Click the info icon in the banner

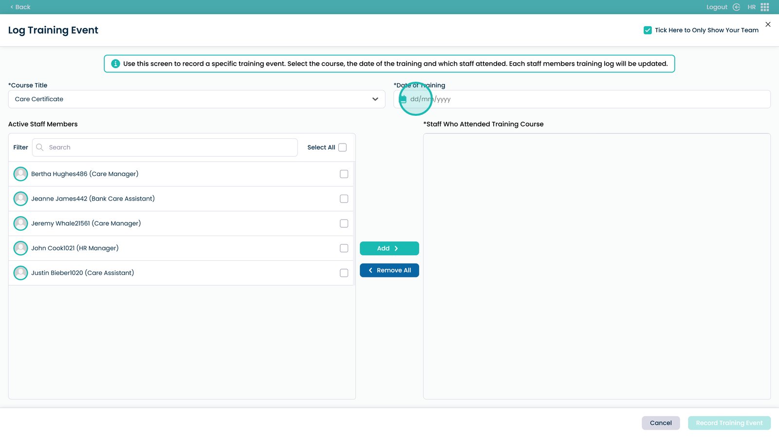(115, 64)
